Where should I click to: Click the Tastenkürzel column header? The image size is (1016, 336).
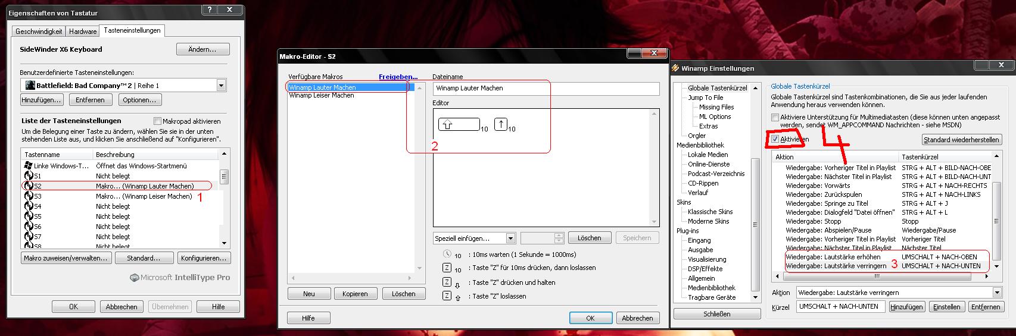[946, 157]
